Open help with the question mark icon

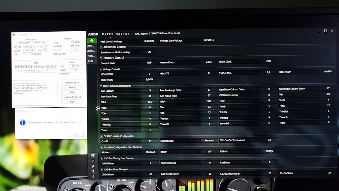click(x=93, y=172)
